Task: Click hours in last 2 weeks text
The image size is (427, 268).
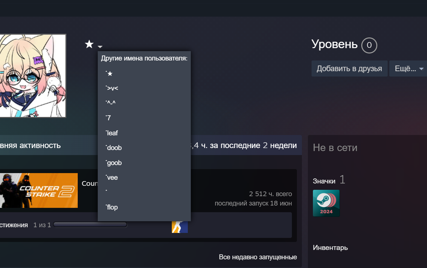Action: click(x=244, y=145)
